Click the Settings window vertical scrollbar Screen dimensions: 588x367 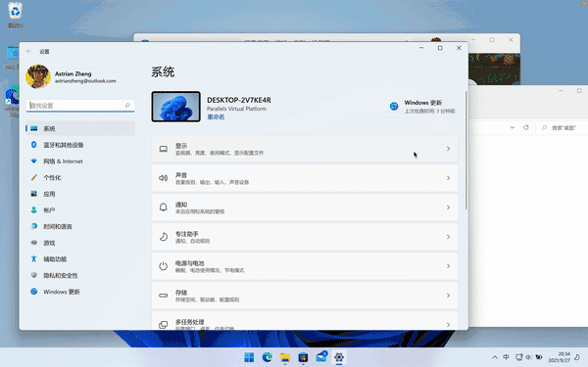tap(466, 150)
